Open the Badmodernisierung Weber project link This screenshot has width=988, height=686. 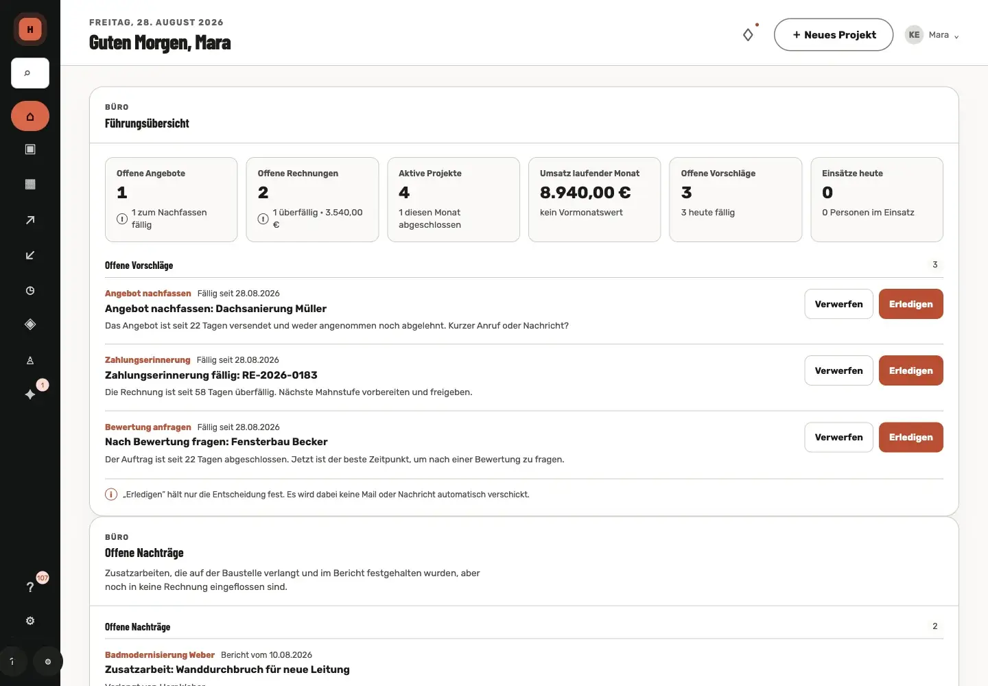coord(160,655)
